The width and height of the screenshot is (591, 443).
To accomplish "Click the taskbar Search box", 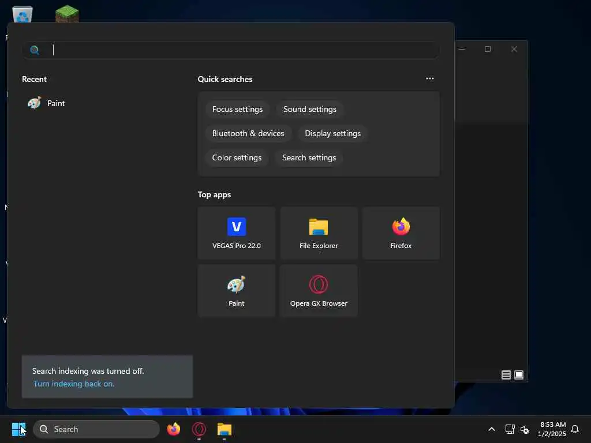I will pyautogui.click(x=96, y=429).
